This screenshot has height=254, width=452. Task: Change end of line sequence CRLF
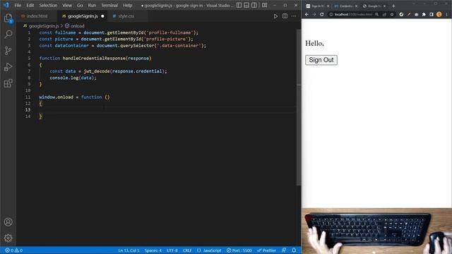[x=187, y=250]
